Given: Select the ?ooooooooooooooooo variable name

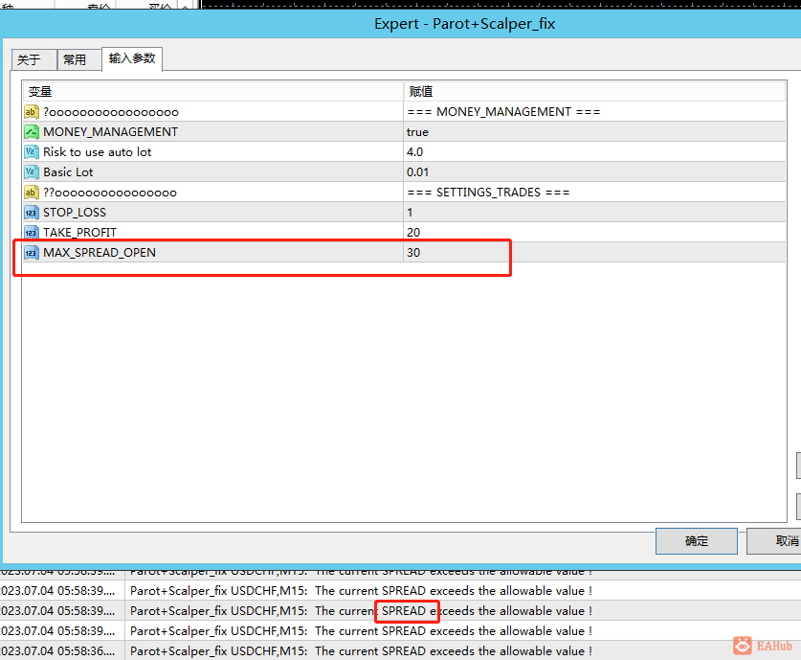Looking at the screenshot, I should [111, 112].
